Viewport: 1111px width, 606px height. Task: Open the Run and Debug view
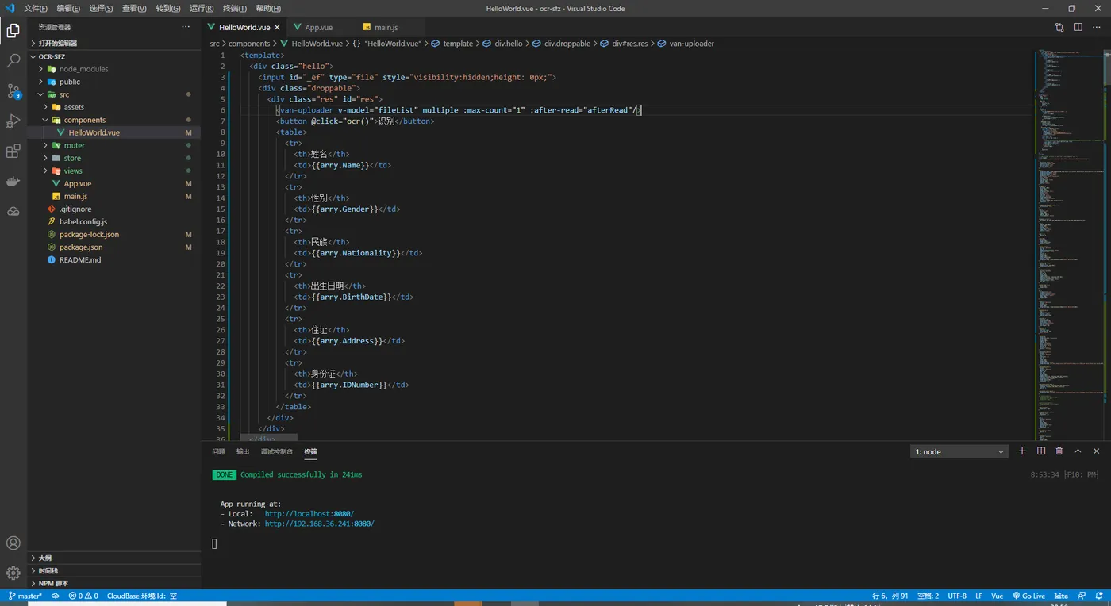(13, 121)
